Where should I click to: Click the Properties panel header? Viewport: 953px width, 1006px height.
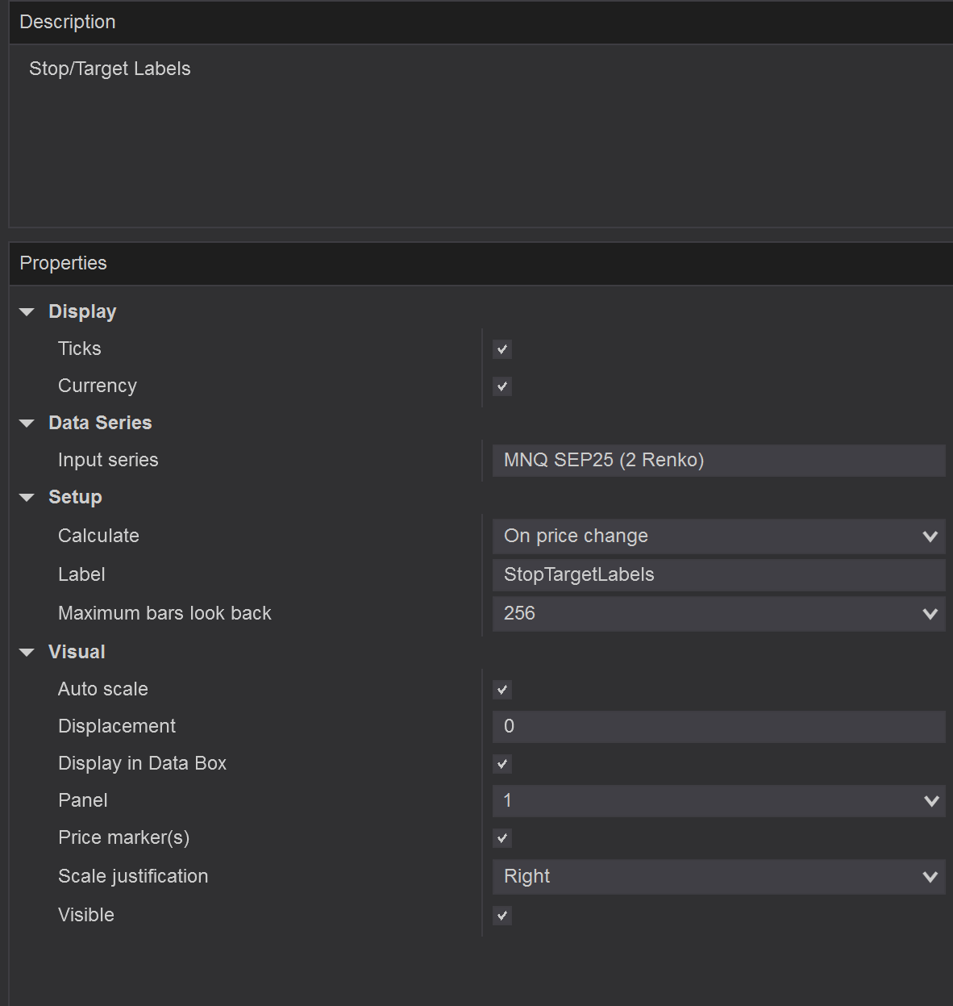[64, 264]
